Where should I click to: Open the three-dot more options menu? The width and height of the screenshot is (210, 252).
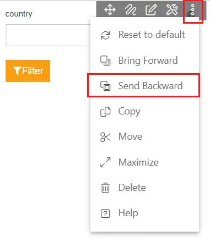(192, 10)
